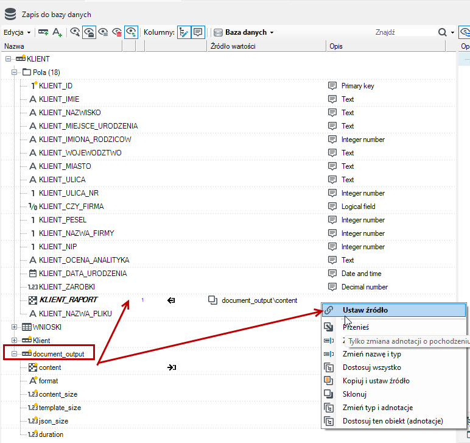Click the left arrow icon on KLIENT_RAPORT row
The image size is (470, 443).
point(171,300)
